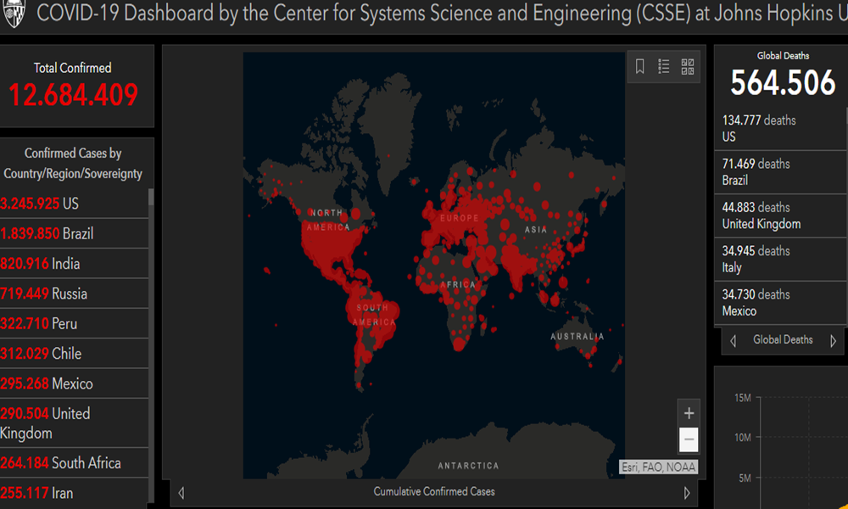The width and height of the screenshot is (848, 509).
Task: Switch to next Global Deaths panel
Action: (833, 340)
